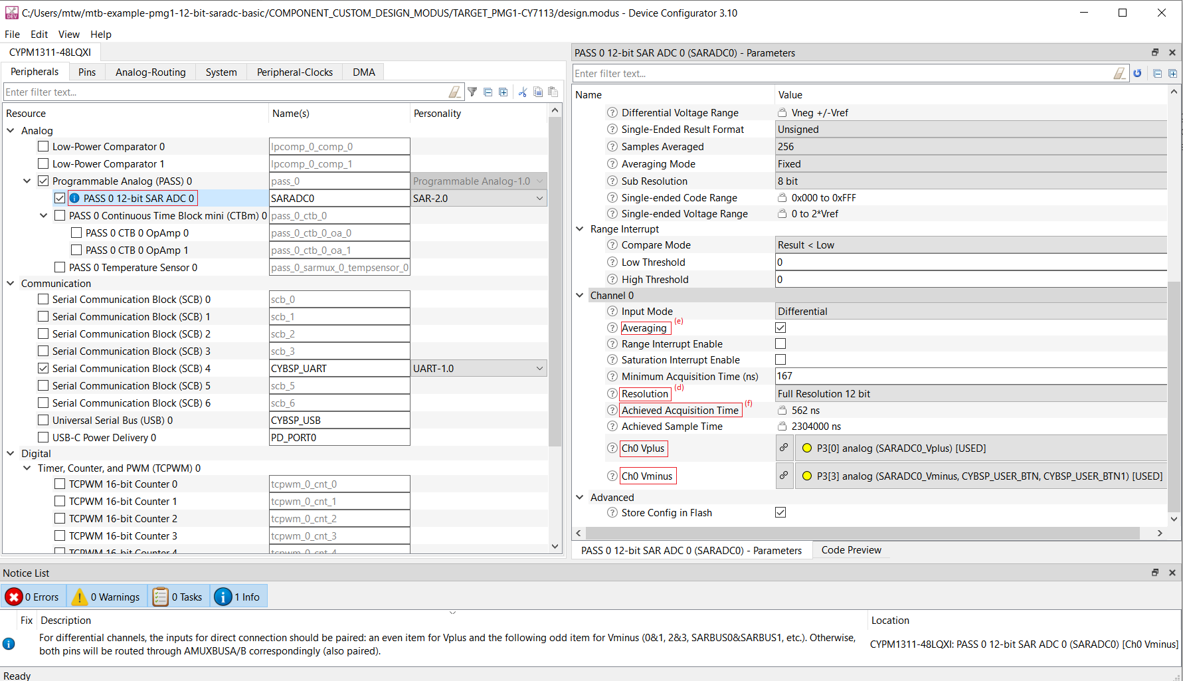
Task: Click the info icon in notice list row
Action: click(9, 644)
